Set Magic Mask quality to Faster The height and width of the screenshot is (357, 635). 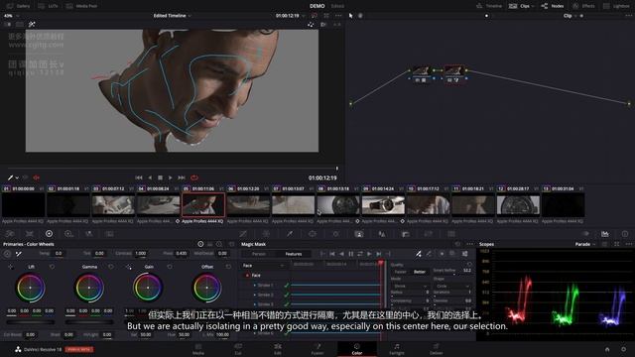tap(401, 272)
